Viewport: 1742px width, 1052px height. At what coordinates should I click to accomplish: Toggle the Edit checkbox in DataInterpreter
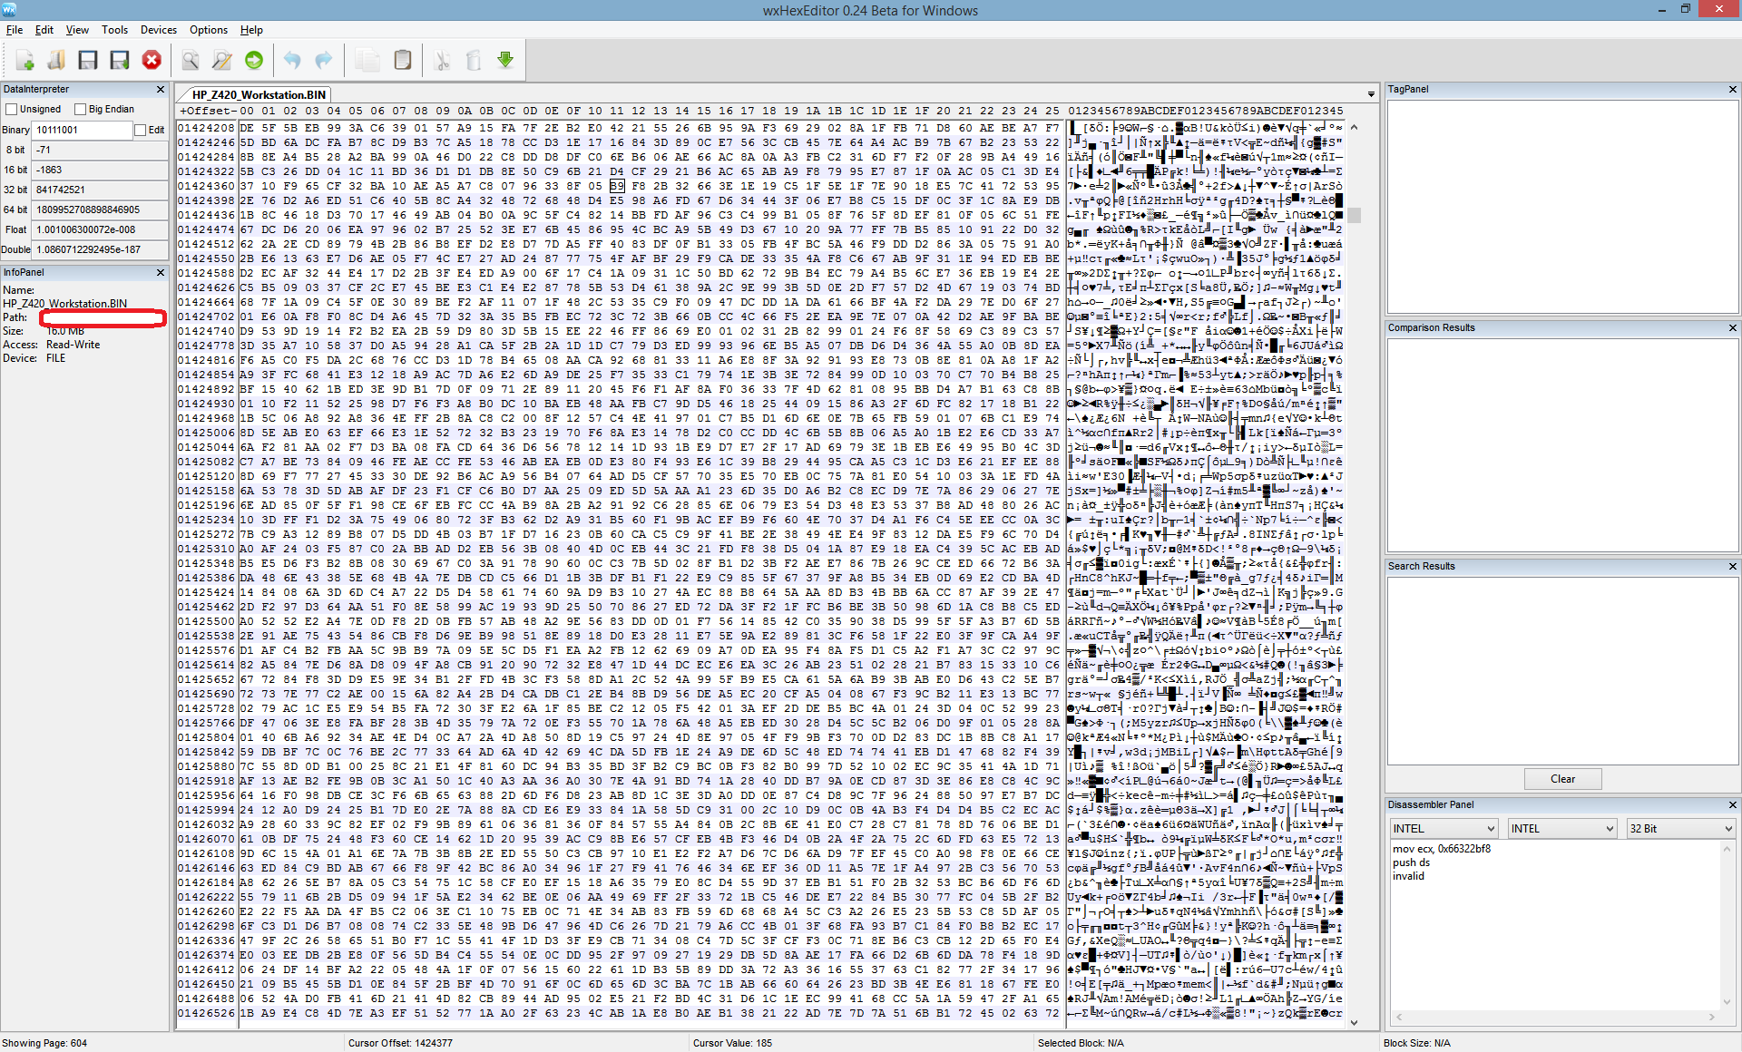click(x=141, y=130)
